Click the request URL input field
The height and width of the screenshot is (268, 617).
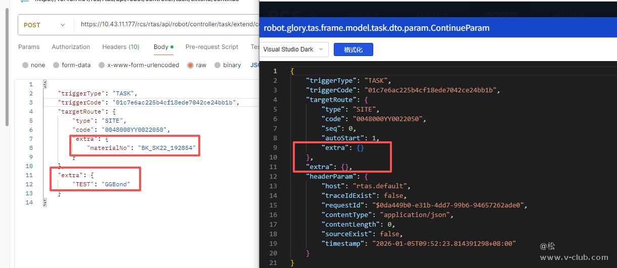167,24
